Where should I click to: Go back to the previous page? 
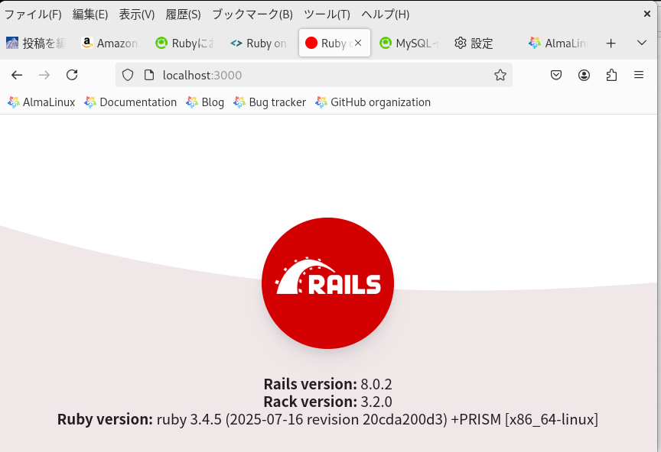tap(17, 76)
